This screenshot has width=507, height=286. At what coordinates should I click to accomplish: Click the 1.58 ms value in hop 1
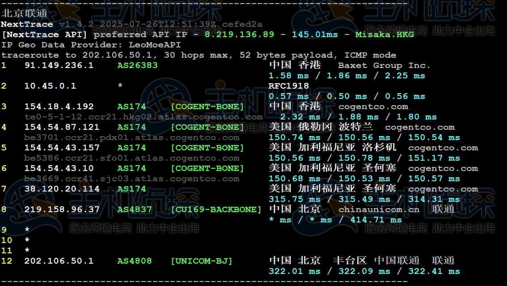click(289, 76)
